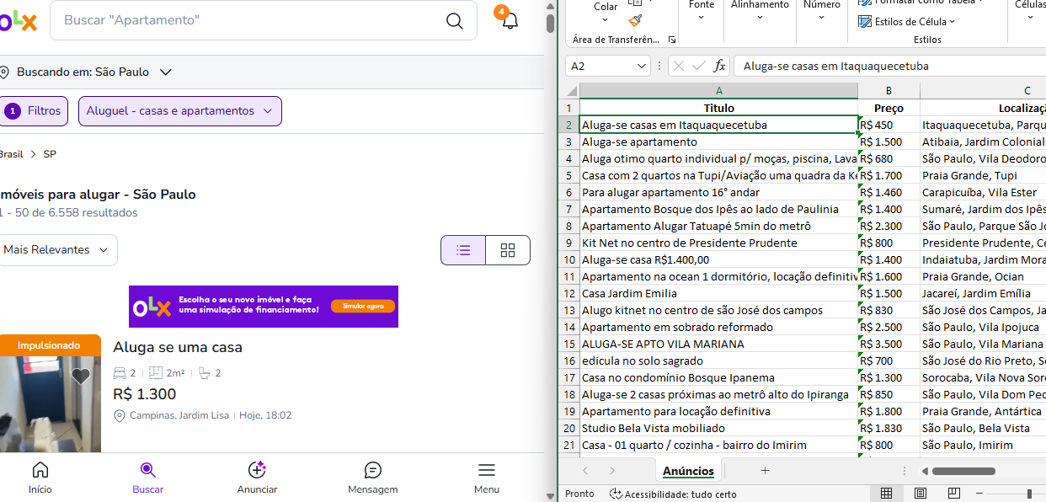Expand the Name Box dropdown arrow
Image resolution: width=1046 pixels, height=502 pixels.
tap(642, 66)
